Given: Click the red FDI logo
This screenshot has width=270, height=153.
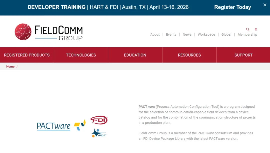Looking at the screenshot, I should point(99,120).
